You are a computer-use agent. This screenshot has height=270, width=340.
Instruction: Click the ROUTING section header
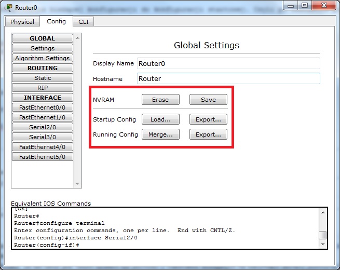[x=42, y=68]
